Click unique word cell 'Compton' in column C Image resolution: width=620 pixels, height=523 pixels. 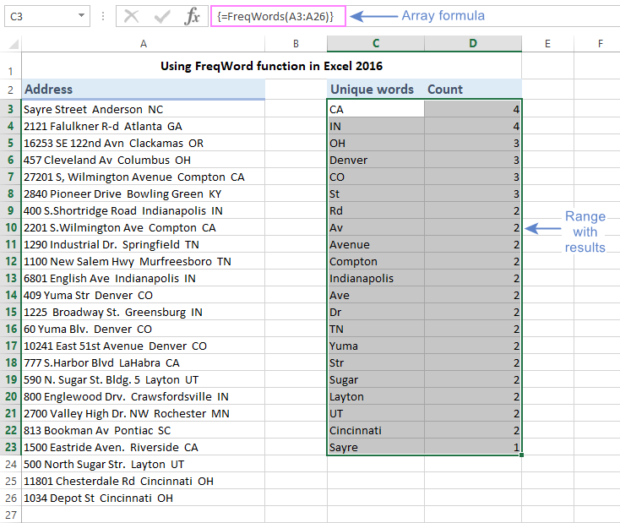coord(376,261)
